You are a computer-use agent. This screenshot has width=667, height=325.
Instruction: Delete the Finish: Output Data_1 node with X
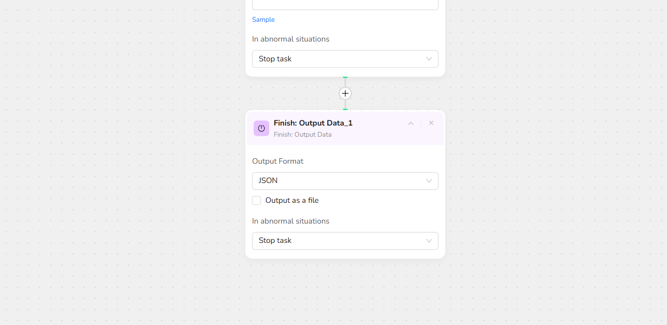[x=431, y=123]
